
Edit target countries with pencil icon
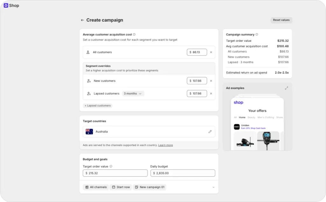(x=210, y=132)
